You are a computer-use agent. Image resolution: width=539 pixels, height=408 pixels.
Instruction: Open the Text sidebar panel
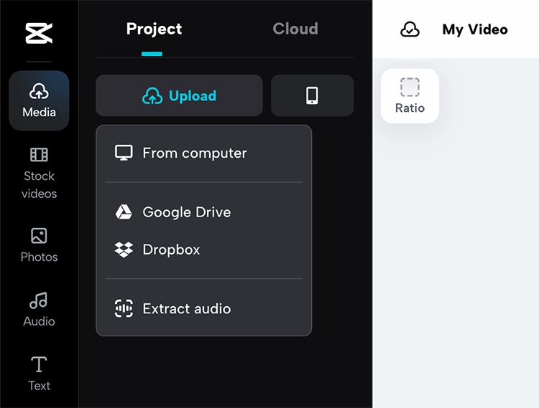tap(39, 374)
